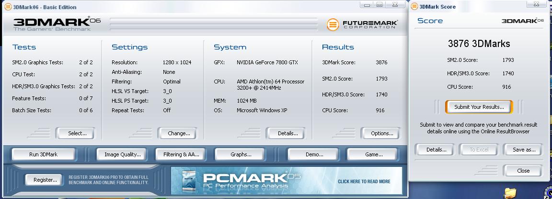Viewport: 552px width, 199px height.
Task: Click the 3DMark06 title bar icon
Action: [8, 7]
